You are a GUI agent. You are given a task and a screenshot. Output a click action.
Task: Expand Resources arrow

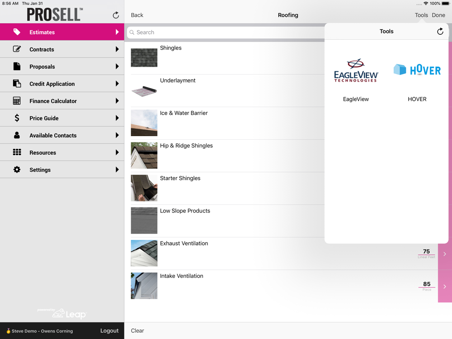pos(117,152)
